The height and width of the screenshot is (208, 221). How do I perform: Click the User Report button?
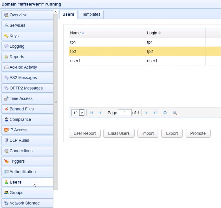point(85,133)
